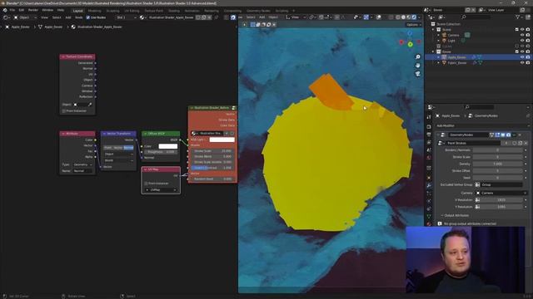533x299 pixels.
Task: Click the zoom magnifier gizmo in viewport
Action: 418,57
